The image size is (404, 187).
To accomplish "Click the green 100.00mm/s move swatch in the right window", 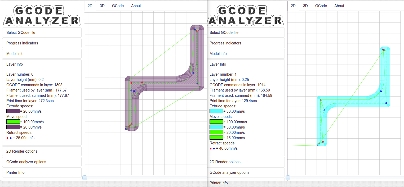I will pyautogui.click(x=216, y=122).
